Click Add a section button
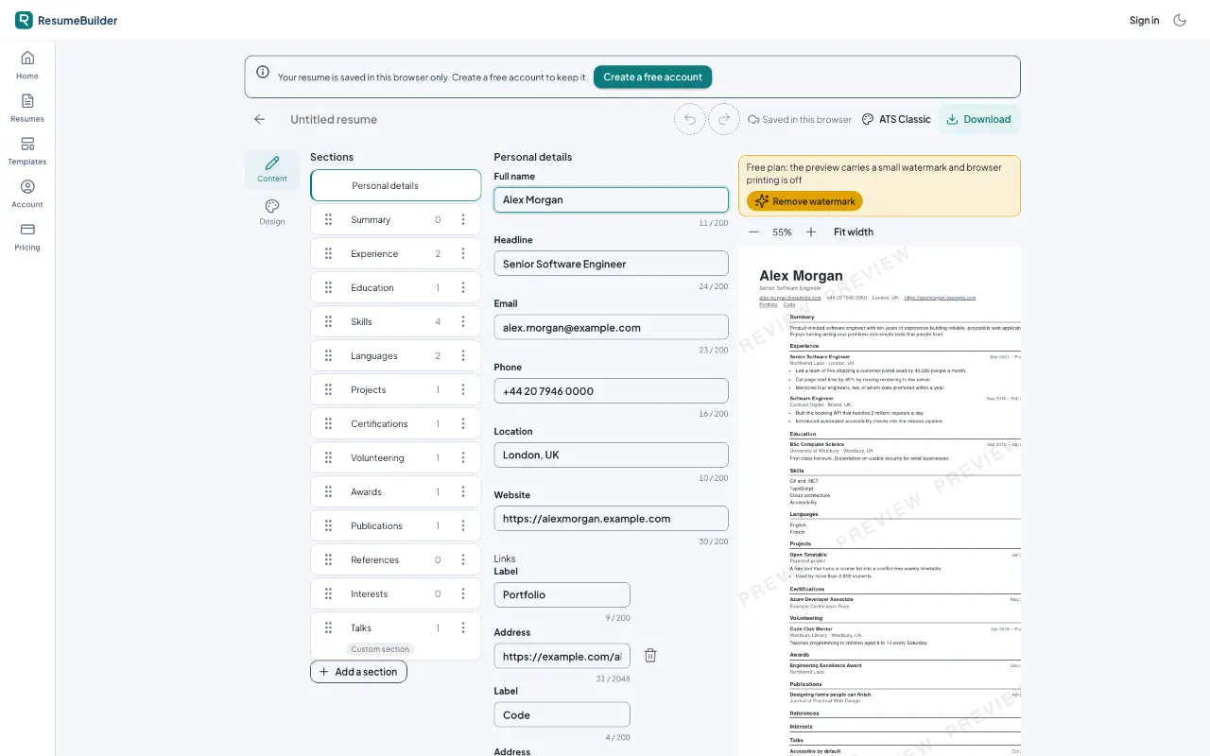The width and height of the screenshot is (1210, 756). coord(358,672)
